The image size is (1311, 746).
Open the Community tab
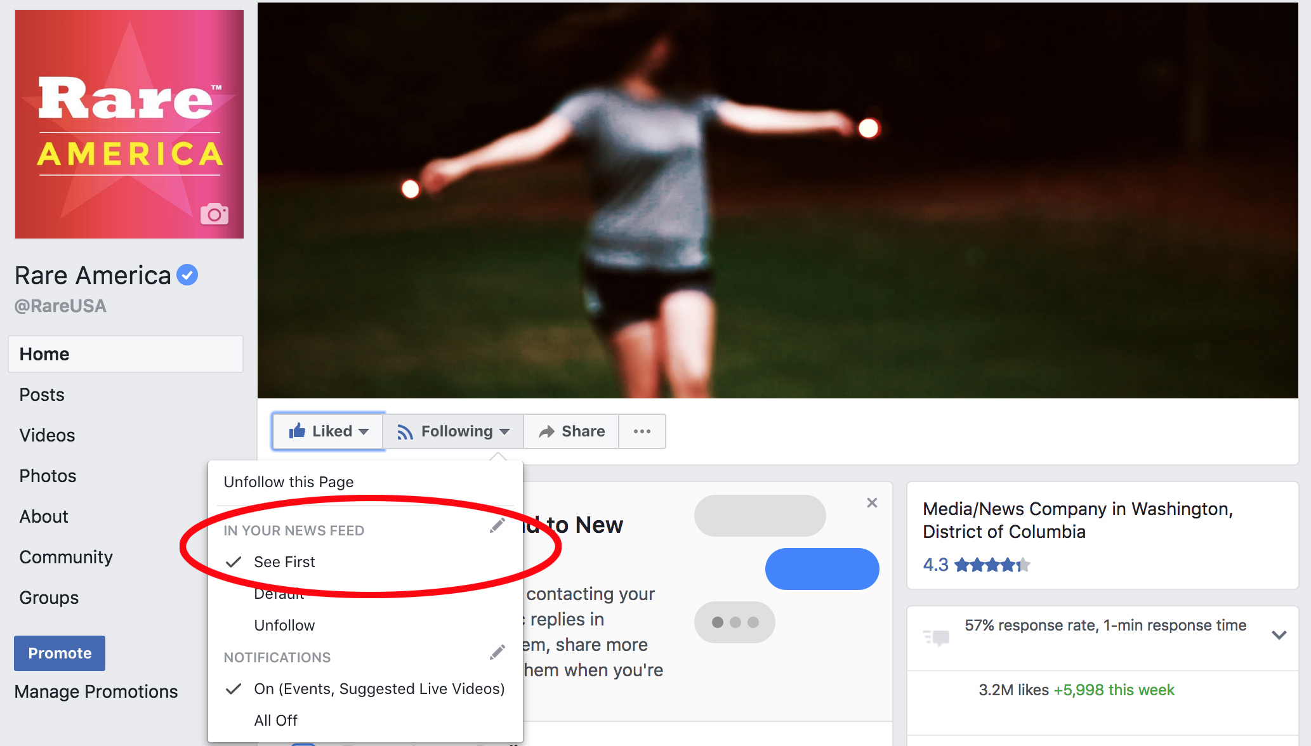tap(66, 557)
